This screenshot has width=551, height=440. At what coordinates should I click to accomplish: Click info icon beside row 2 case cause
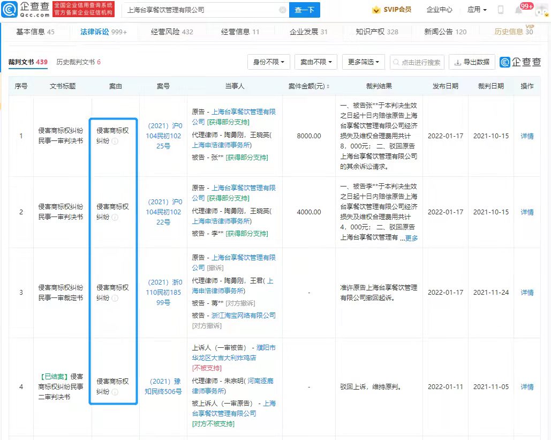pos(115,217)
